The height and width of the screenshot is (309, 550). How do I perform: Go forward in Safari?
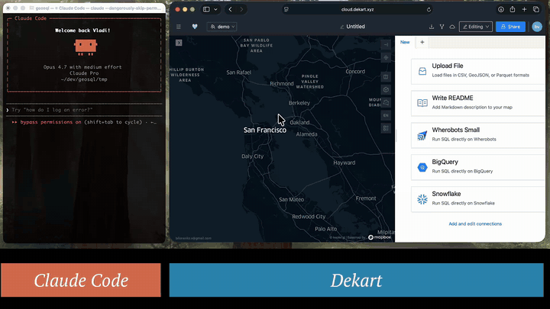pyautogui.click(x=241, y=9)
